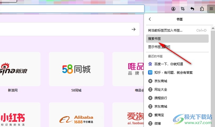This screenshot has height=127, width=215.
Task: Open the 爱淘宝 ai.Taobao shortcut tile
Action: pos(128,115)
